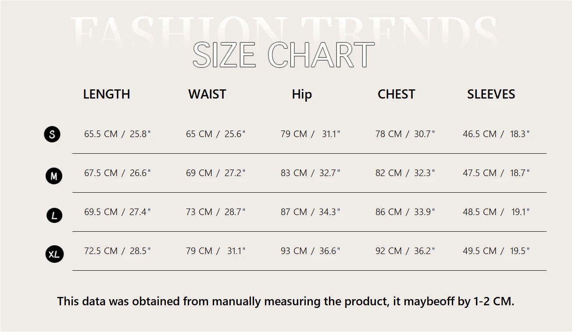Screen dimensions: 572x332
Task: Select the 69 CM / 27.2" waist cell
Action: click(215, 173)
